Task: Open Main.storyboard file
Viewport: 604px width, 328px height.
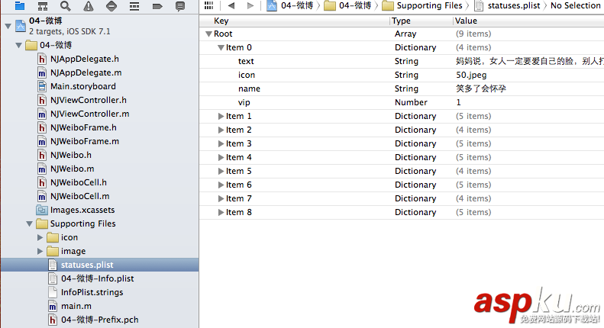Action: tap(82, 86)
